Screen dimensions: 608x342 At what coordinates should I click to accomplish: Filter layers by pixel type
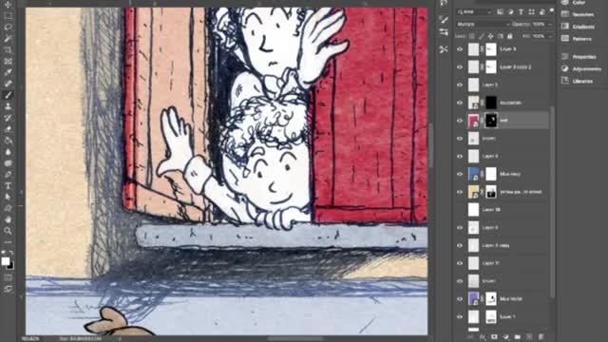pos(501,12)
